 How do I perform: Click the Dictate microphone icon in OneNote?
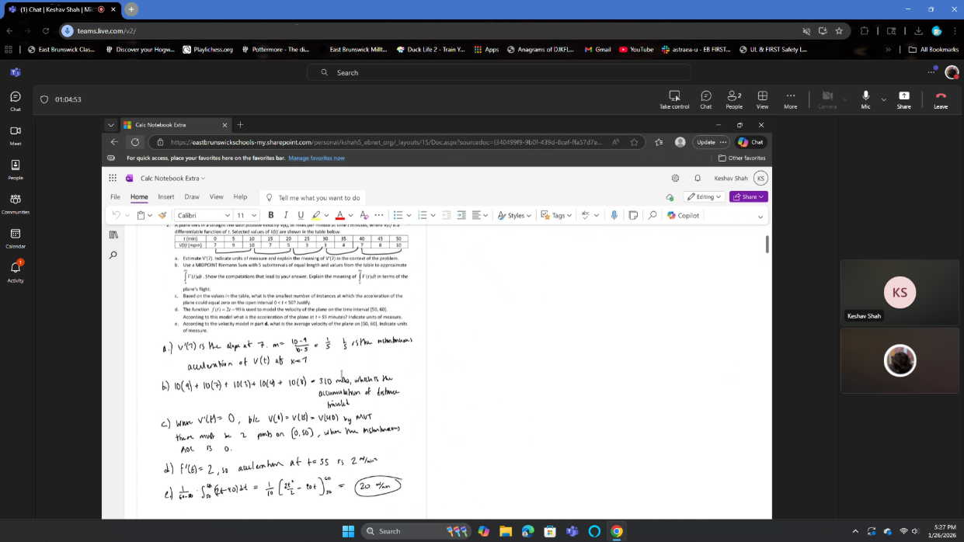pyautogui.click(x=614, y=215)
